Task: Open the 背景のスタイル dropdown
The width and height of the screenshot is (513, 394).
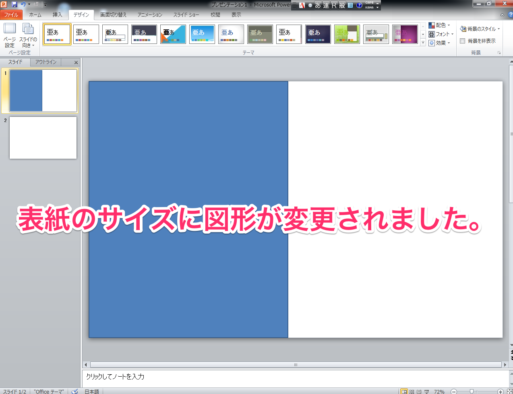Action: 480,29
